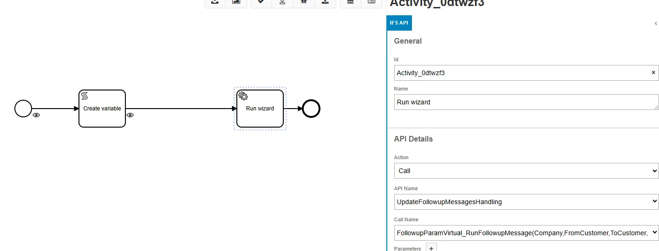The width and height of the screenshot is (659, 251).
Task: Click the download diagram toolbar icon
Action: tap(215, 2)
